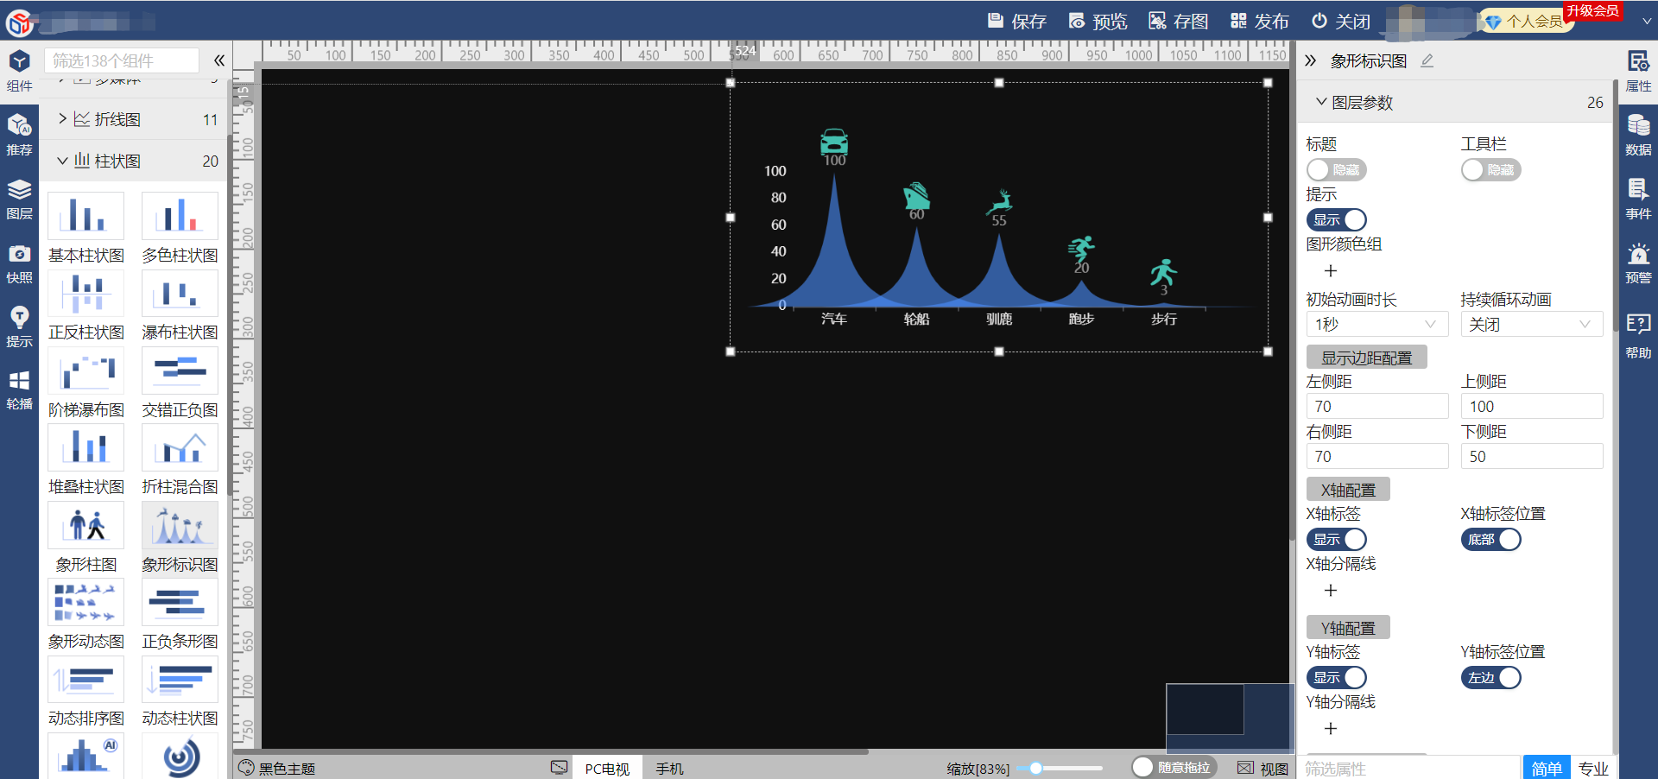Toggle the Y轴标签位置 left switch
This screenshot has height=779, width=1658.
[x=1490, y=678]
